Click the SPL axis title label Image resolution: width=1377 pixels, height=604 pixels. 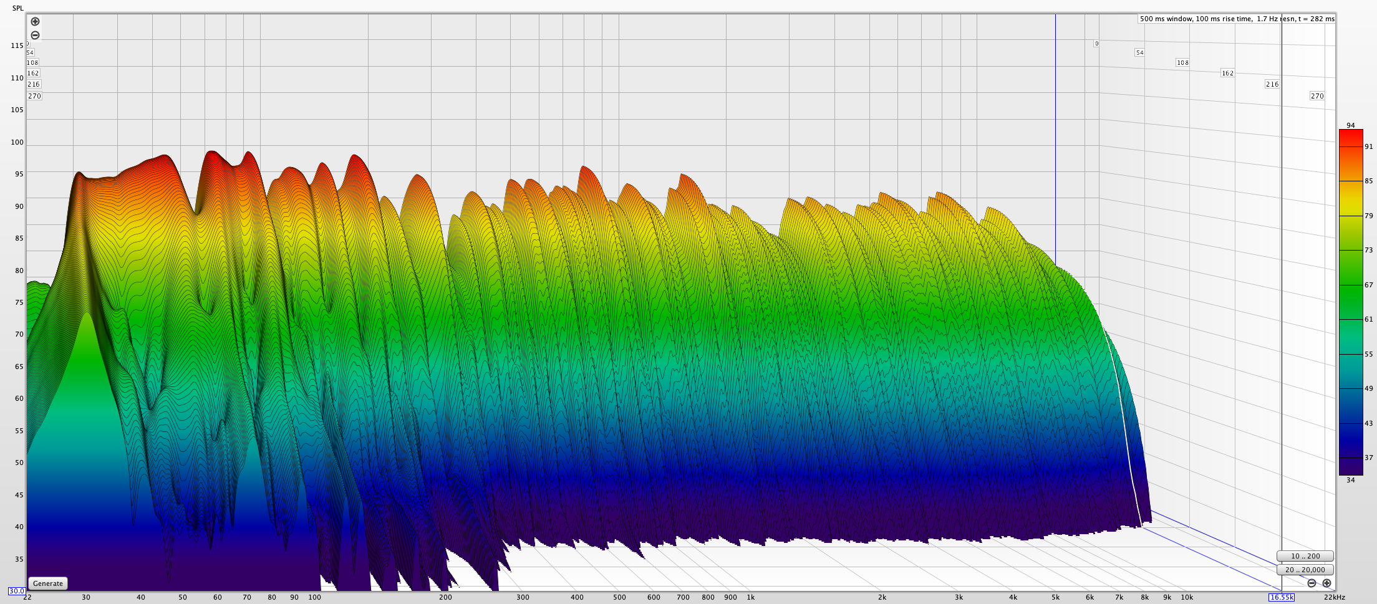click(x=18, y=8)
